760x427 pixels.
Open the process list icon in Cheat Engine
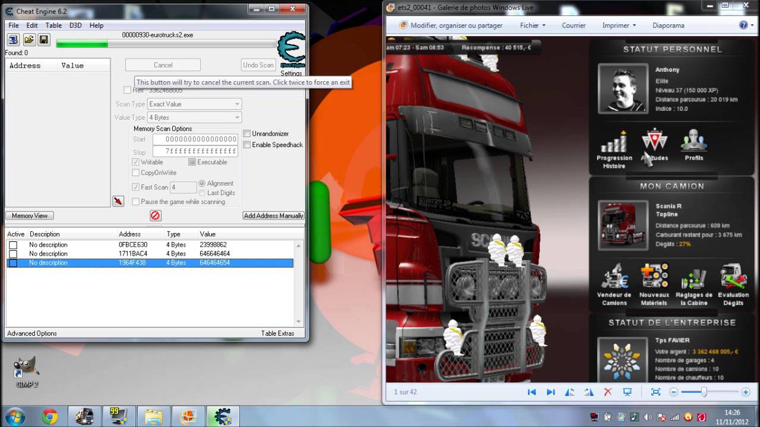[x=13, y=40]
